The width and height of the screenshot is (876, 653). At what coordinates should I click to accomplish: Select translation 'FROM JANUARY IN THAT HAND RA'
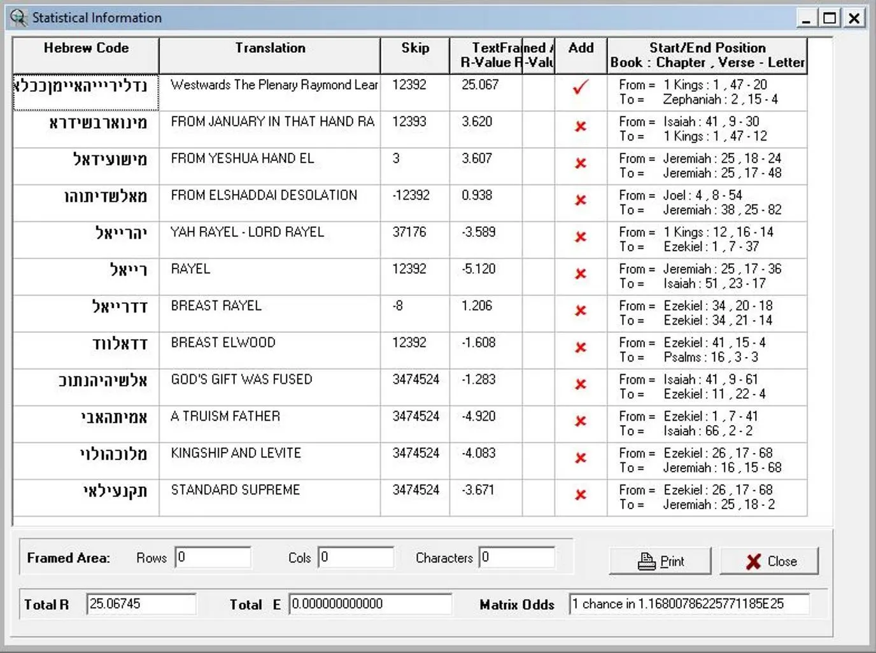pyautogui.click(x=272, y=122)
